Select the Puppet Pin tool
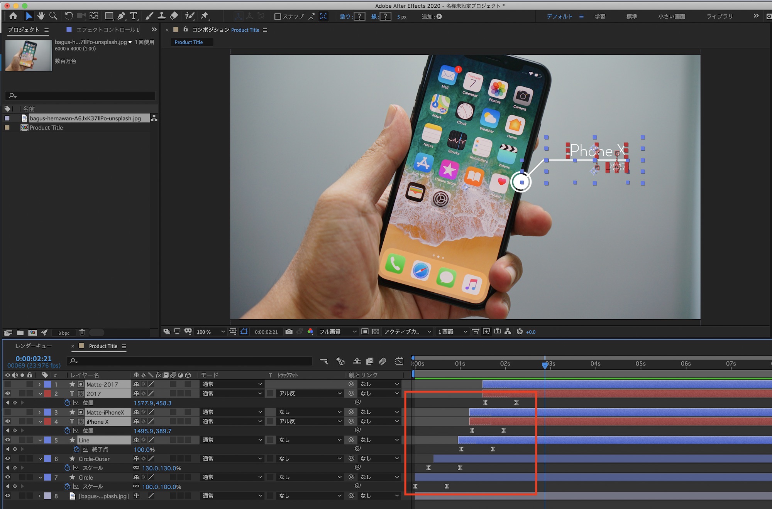This screenshot has width=772, height=509. coord(205,16)
